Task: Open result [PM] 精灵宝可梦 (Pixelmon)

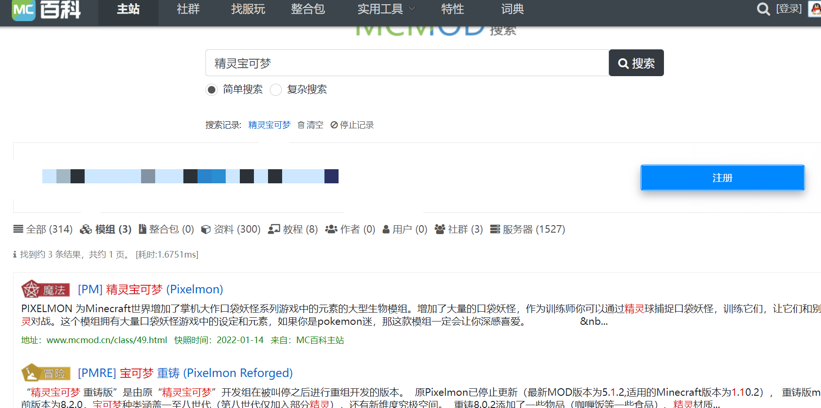Action: pyautogui.click(x=150, y=290)
